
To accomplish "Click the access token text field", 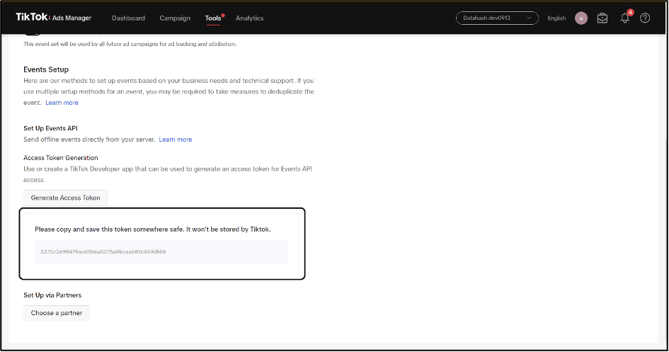I will [161, 251].
